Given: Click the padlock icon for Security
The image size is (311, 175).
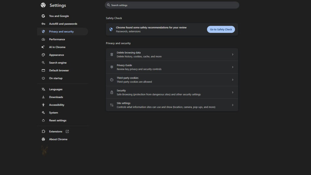Looking at the screenshot, I should (x=112, y=92).
